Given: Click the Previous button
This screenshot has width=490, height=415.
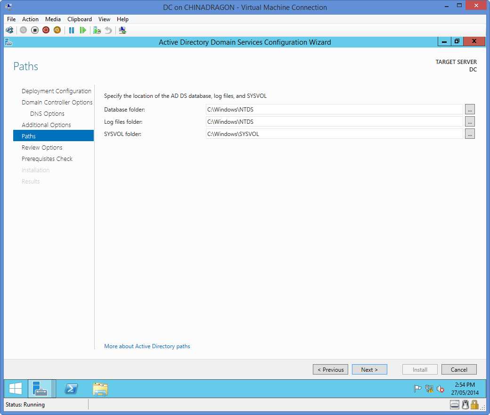Looking at the screenshot, I should pyautogui.click(x=330, y=369).
